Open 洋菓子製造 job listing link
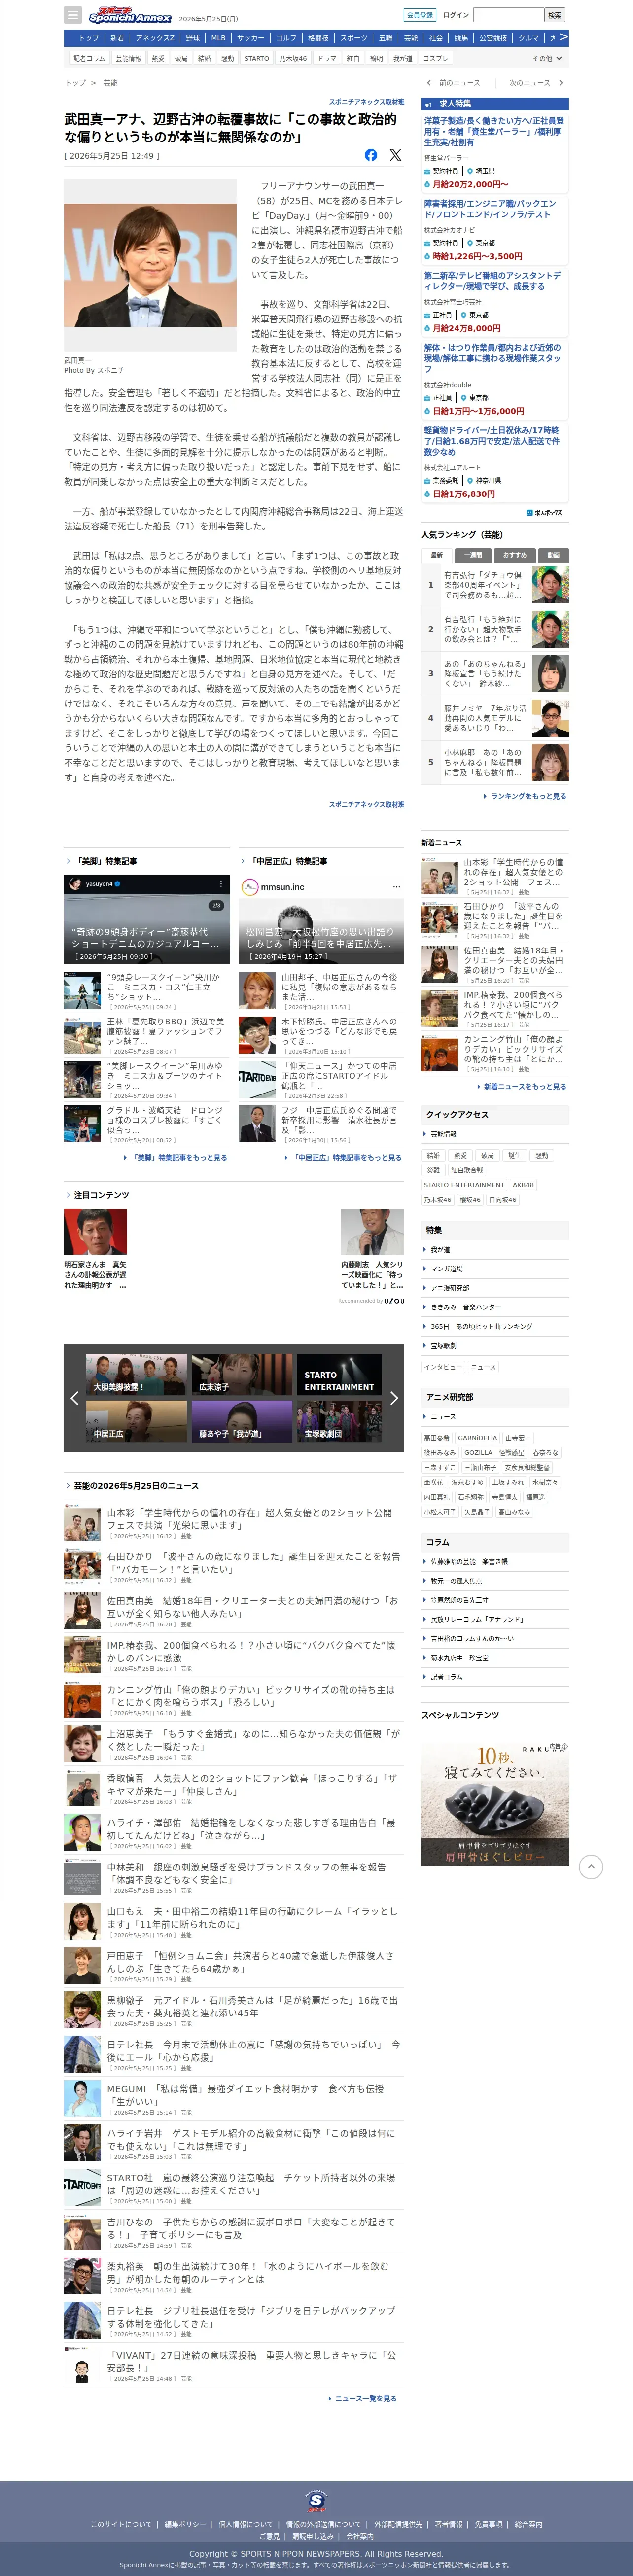 (492, 132)
